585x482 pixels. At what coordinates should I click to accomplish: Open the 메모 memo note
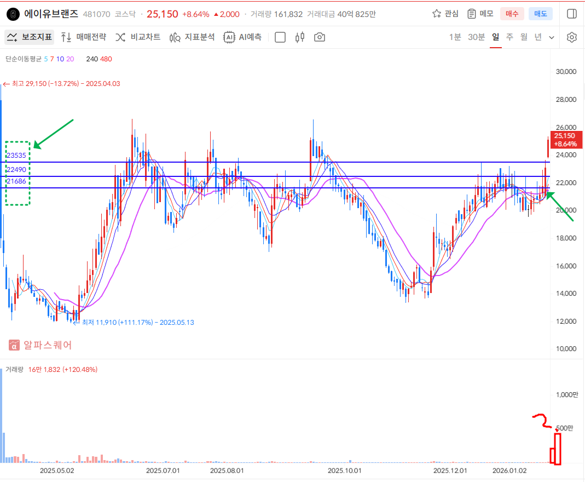pos(480,14)
